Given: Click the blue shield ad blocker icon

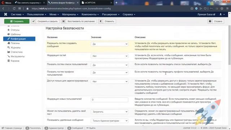Looking at the screenshot, I should tap(196, 9).
